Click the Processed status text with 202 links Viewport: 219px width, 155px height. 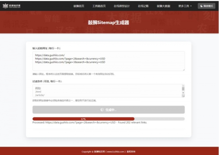(89, 123)
